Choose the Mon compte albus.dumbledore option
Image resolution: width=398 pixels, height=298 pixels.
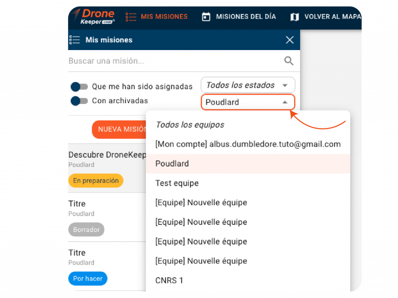click(x=248, y=144)
